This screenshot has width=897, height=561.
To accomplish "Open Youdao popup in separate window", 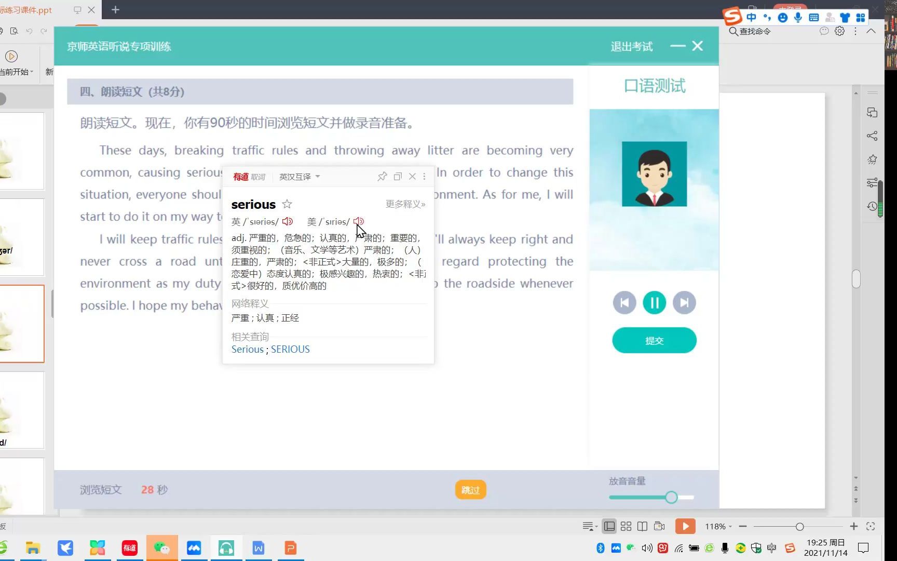I will [x=398, y=177].
